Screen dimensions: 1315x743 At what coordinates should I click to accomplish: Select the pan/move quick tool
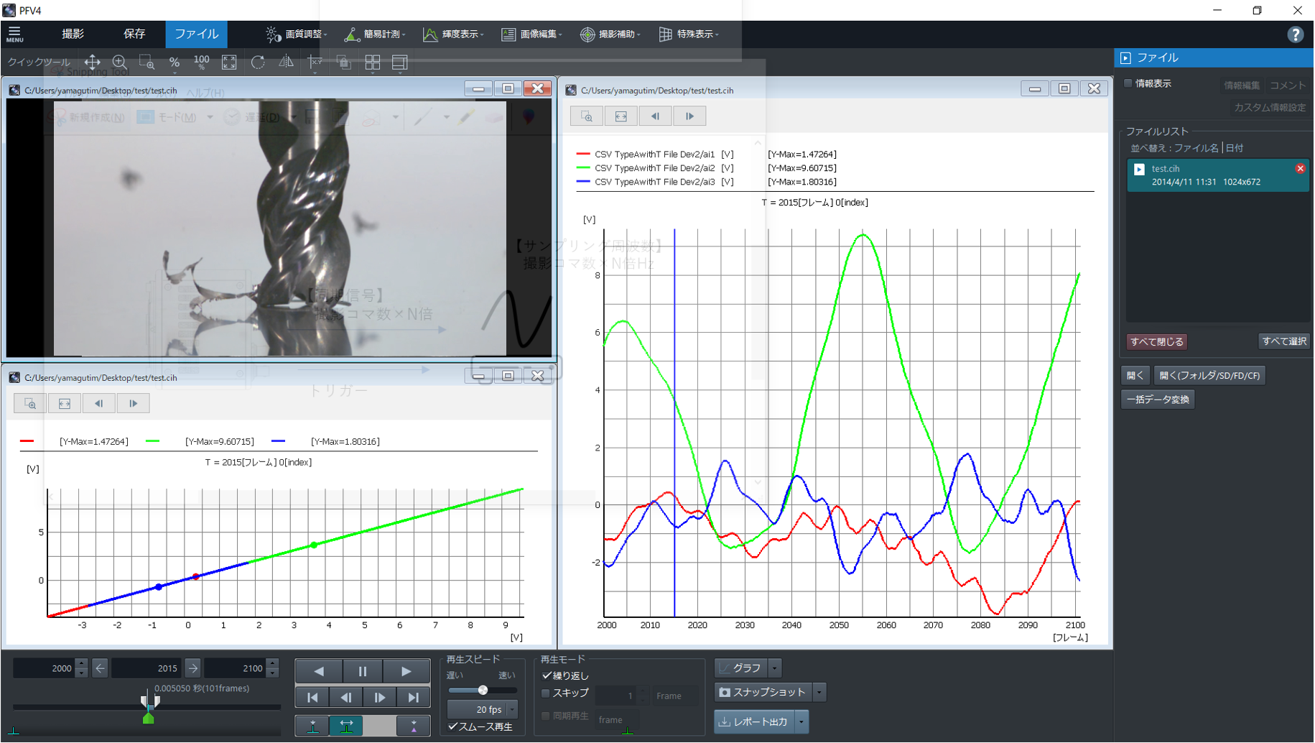pyautogui.click(x=92, y=63)
